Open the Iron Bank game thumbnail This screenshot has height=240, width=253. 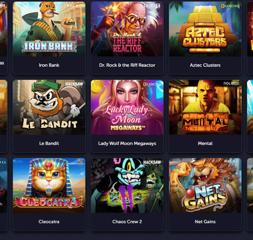[x=49, y=29]
